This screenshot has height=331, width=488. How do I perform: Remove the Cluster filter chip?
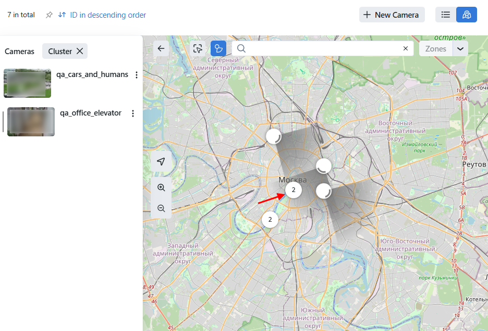(80, 51)
